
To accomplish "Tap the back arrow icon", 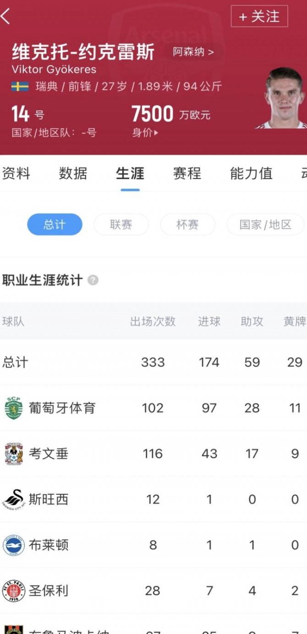I will click(x=5, y=17).
